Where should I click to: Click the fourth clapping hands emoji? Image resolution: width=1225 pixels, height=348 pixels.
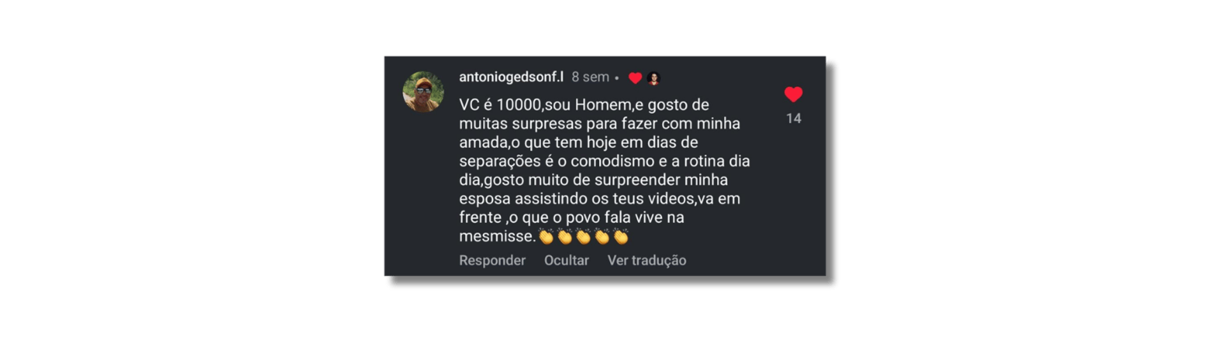[602, 236]
